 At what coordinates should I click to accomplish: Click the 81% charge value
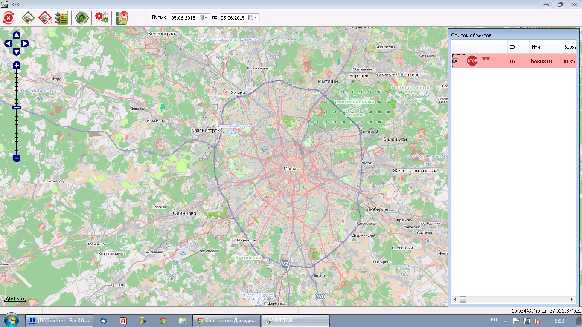[569, 61]
